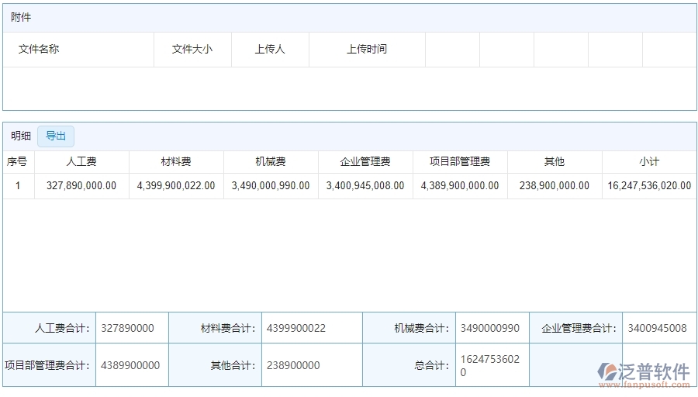
Task: Click the 小计 column header
Action: pyautogui.click(x=649, y=162)
